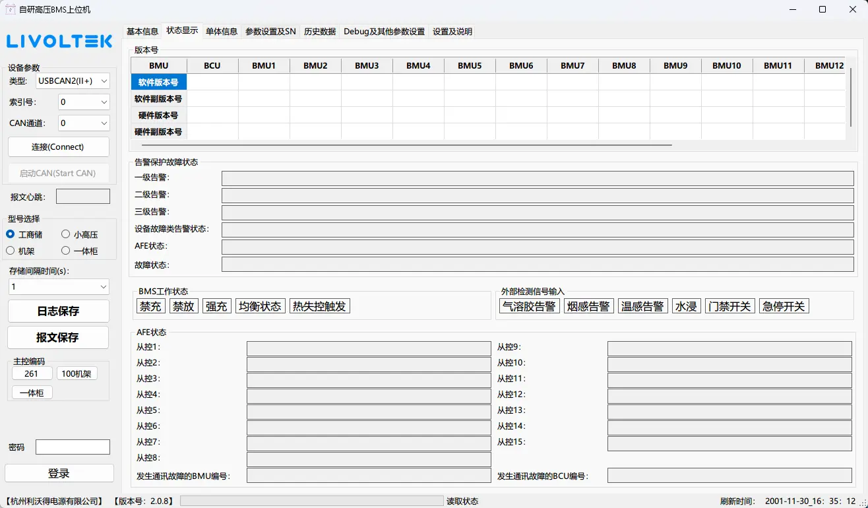Image resolution: width=868 pixels, height=508 pixels.
Task: Select the 工商储 model option
Action: 24,234
